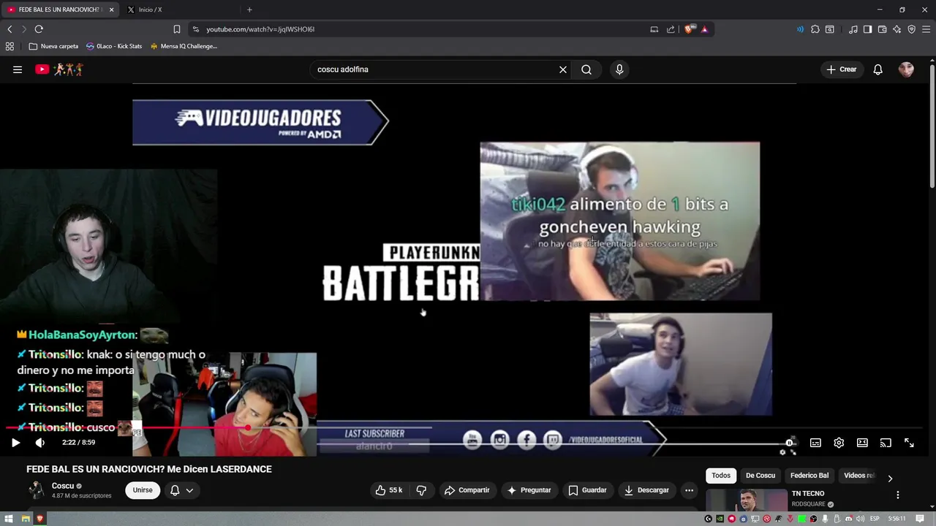Open Brave VPN shield icon

coord(911,29)
